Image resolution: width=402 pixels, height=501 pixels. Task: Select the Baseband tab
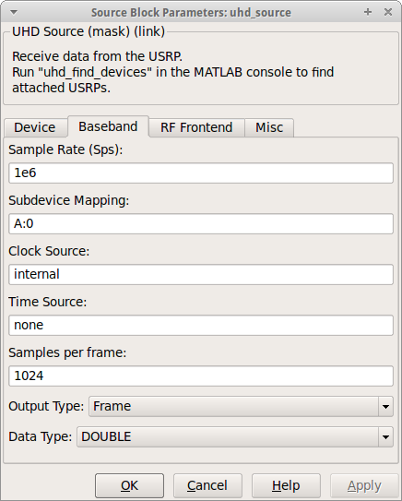coord(108,126)
